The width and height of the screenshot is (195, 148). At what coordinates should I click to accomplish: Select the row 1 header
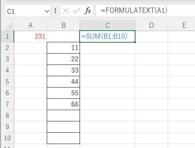tap(7, 36)
